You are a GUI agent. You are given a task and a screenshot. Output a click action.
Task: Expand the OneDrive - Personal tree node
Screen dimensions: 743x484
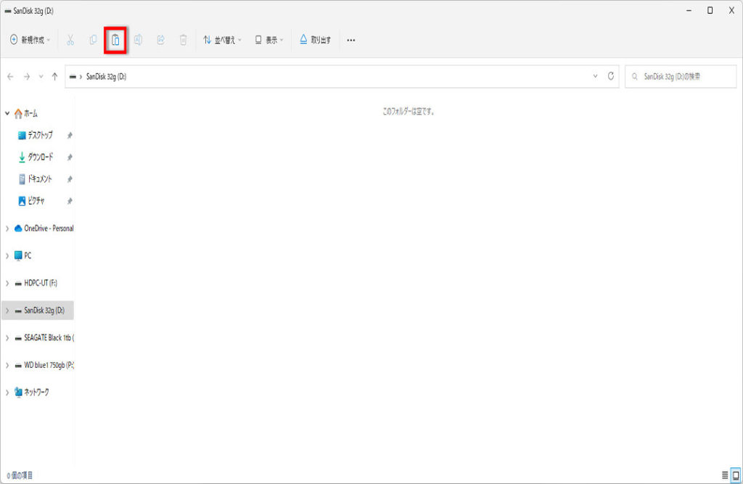(x=7, y=229)
